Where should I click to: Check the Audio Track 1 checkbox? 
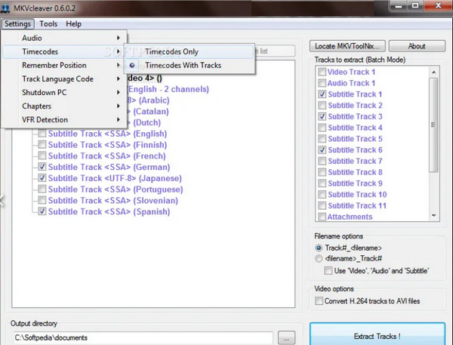[322, 83]
